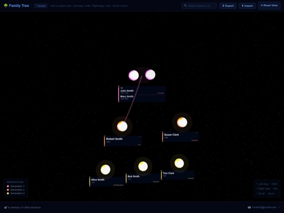Click the Founders tag on the couple card
The height and width of the screenshot is (213, 284).
(x=160, y=93)
